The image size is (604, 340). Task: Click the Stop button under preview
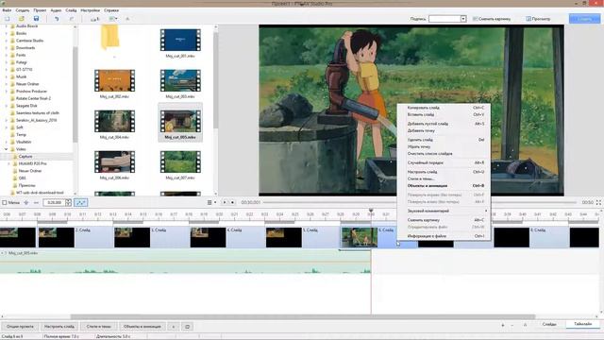point(232,202)
